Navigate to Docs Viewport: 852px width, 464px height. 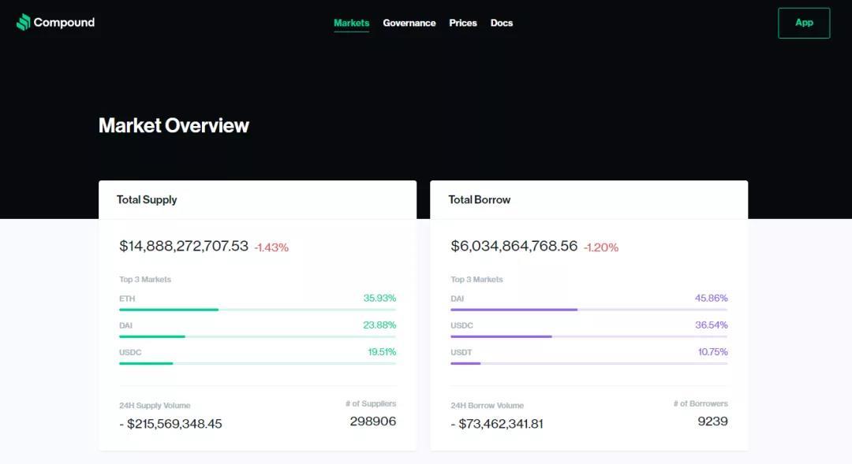(x=502, y=23)
